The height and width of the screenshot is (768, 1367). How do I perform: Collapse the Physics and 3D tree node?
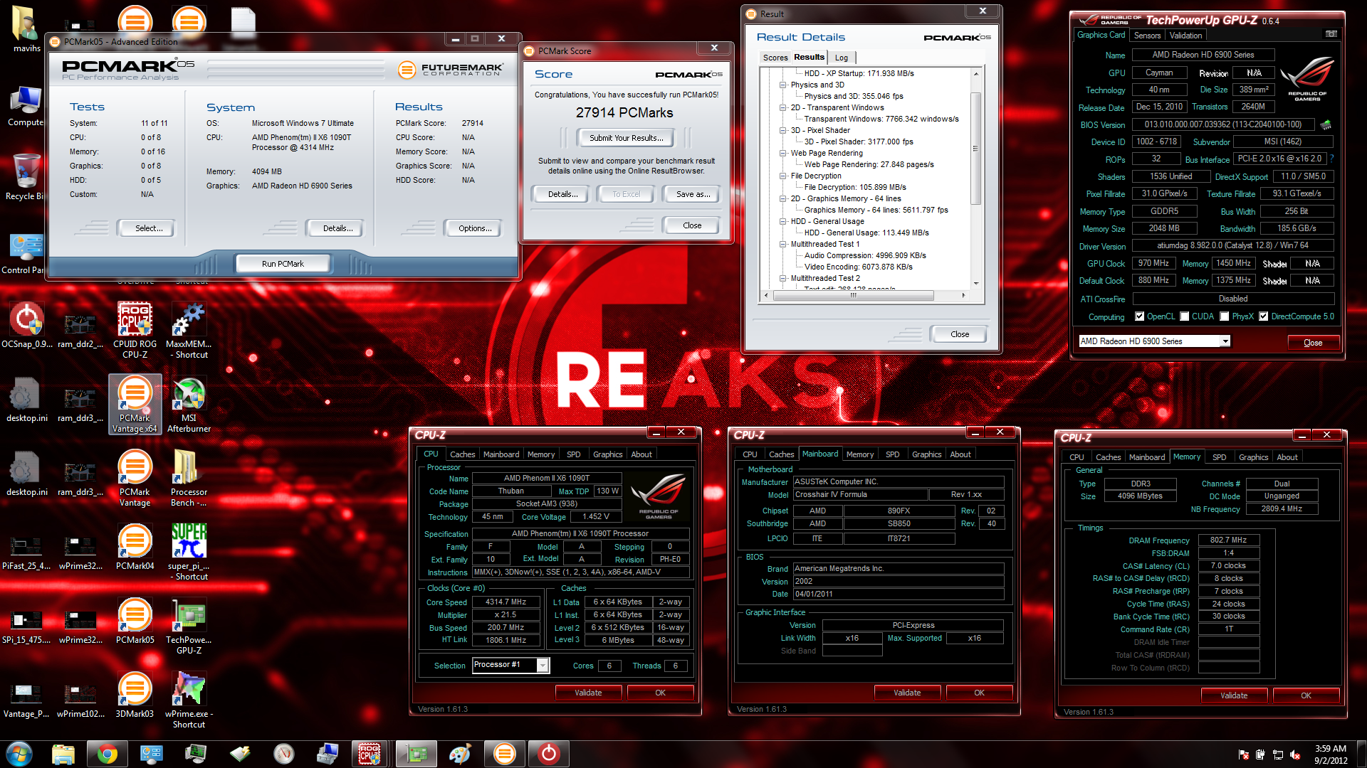coord(782,85)
